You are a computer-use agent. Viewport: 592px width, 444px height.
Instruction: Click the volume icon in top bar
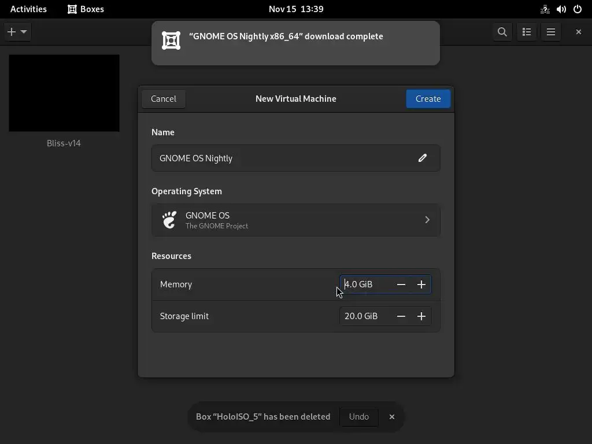(561, 9)
